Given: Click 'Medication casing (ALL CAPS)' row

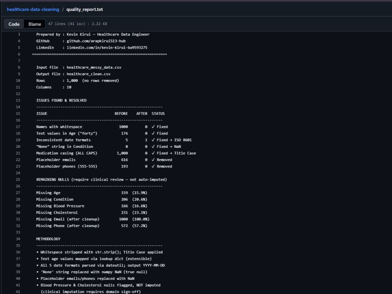Looking at the screenshot, I should (x=116, y=153).
